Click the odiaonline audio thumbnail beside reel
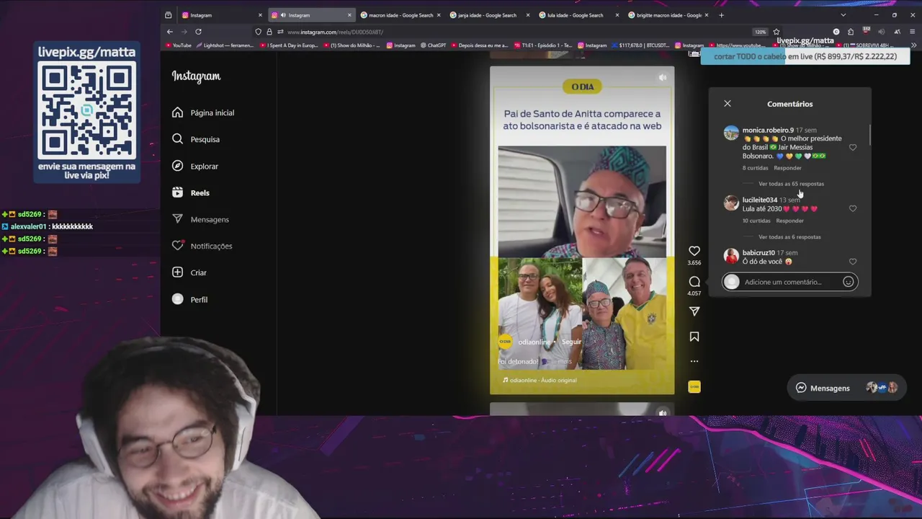The width and height of the screenshot is (922, 519). pyautogui.click(x=694, y=387)
